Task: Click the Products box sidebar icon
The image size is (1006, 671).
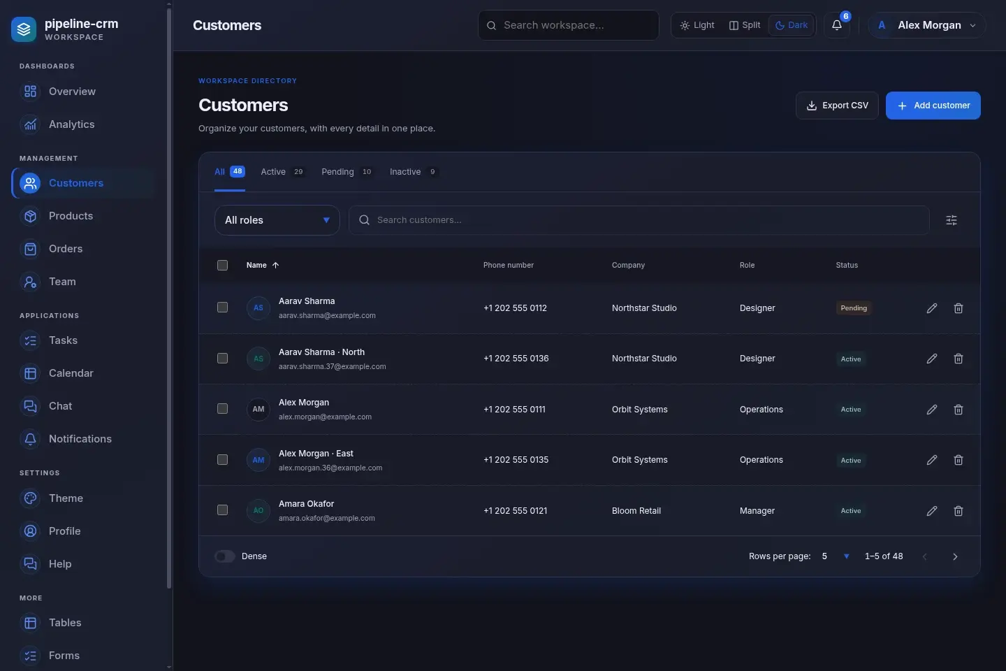Action: [30, 216]
